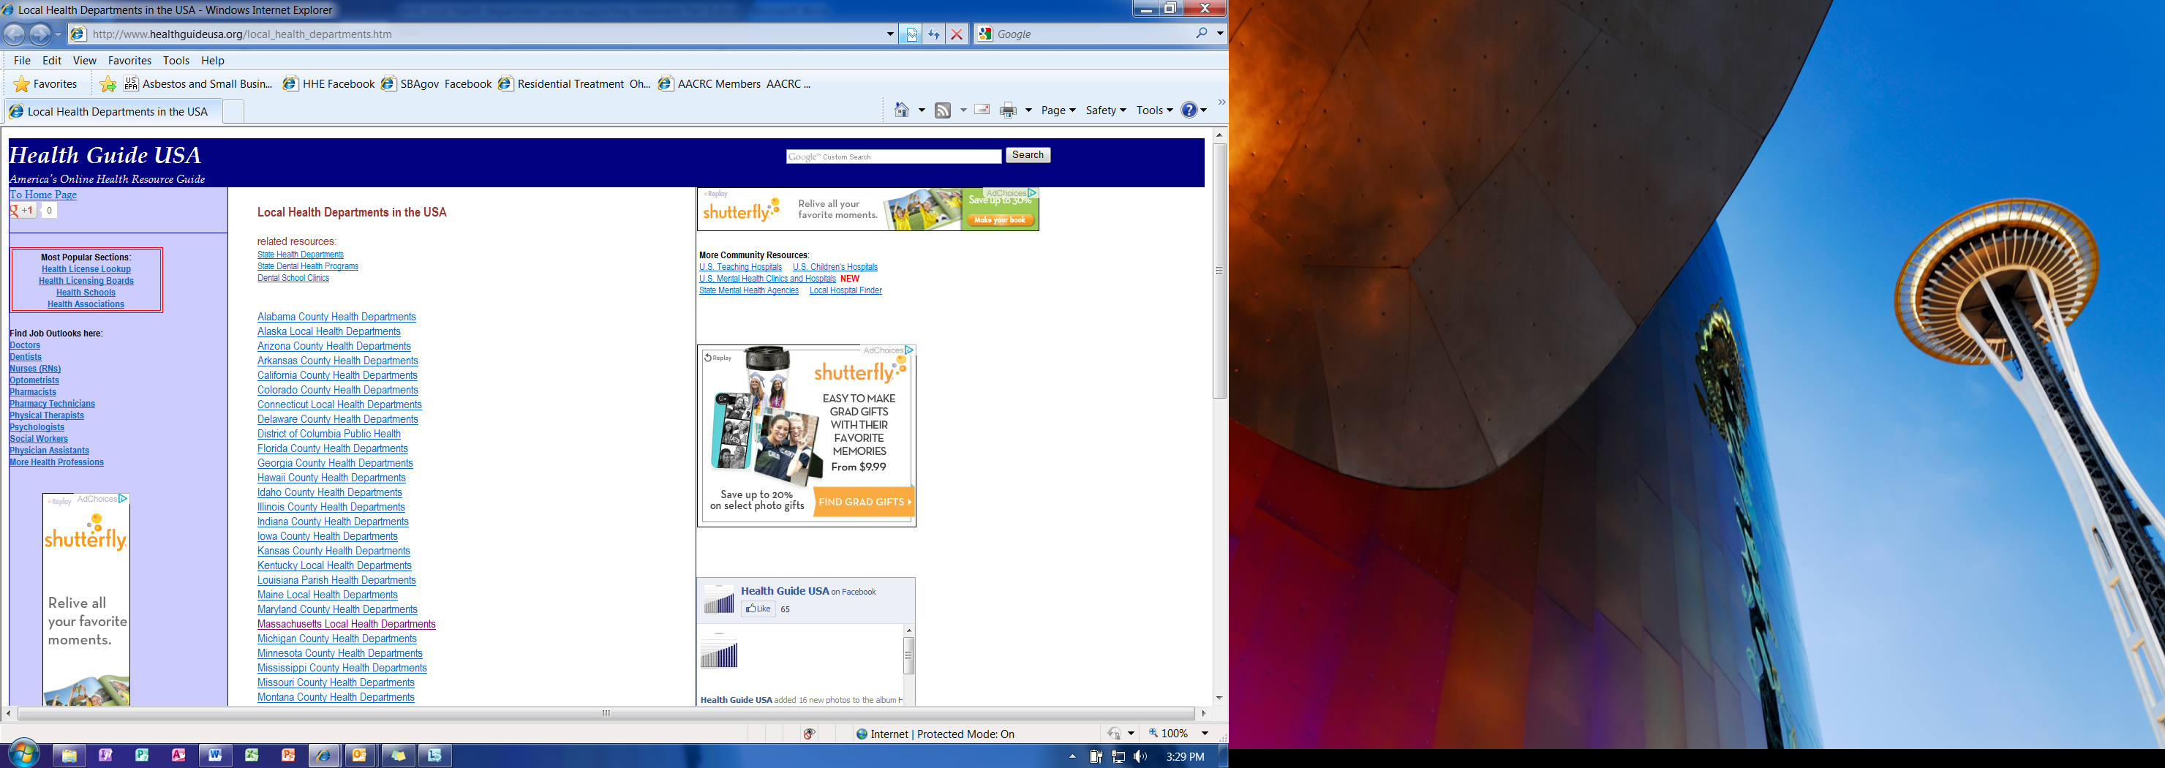Click the RSS feeds icon
The width and height of the screenshot is (2165, 768).
tap(943, 110)
